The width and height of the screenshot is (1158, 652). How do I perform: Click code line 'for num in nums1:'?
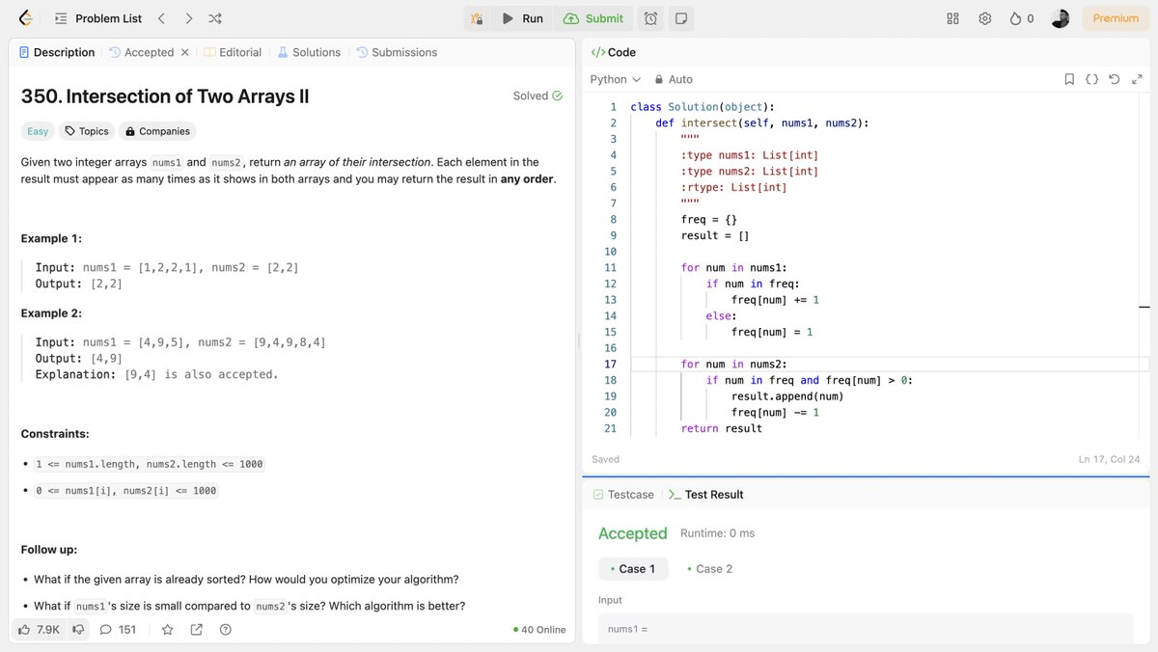733,268
